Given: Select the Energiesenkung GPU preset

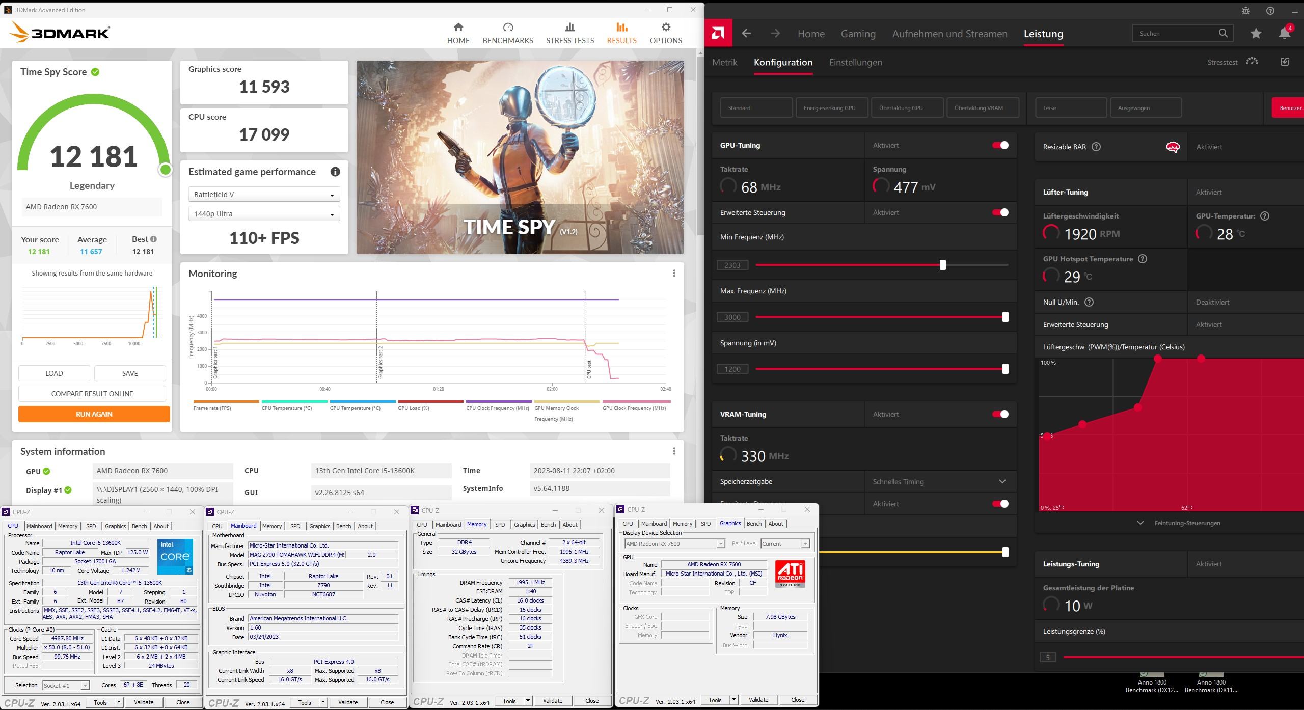Looking at the screenshot, I should [832, 108].
